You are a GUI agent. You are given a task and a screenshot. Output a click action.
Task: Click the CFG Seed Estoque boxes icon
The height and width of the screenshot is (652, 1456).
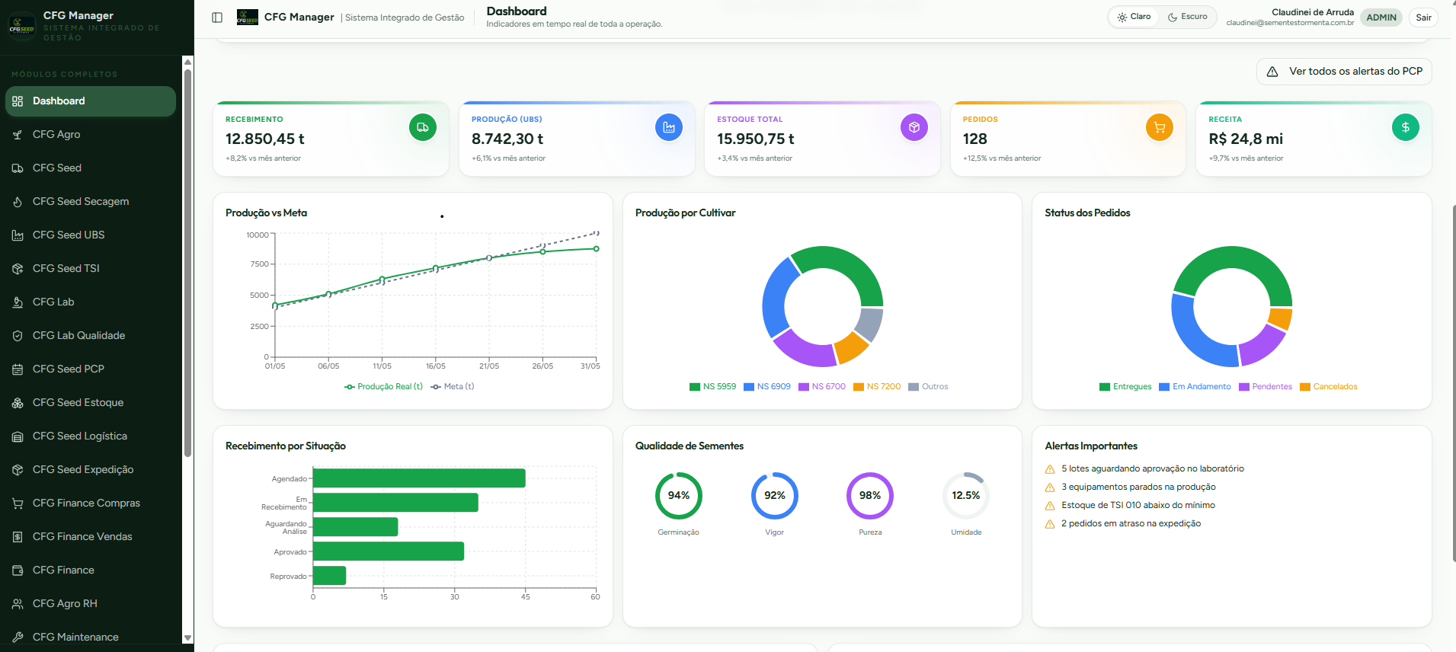[18, 403]
